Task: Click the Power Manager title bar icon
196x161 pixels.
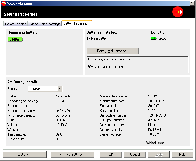Action: point(4,4)
